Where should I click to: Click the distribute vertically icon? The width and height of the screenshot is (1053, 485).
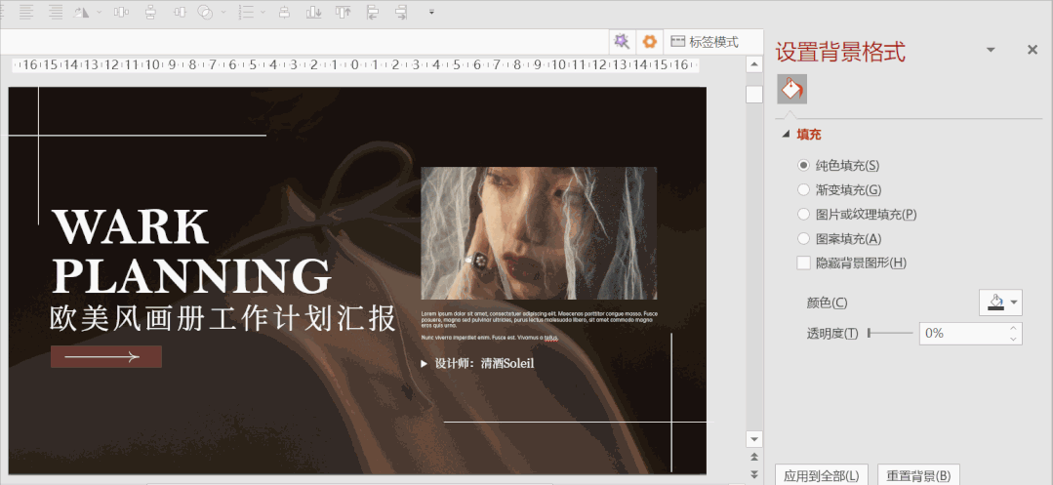pyautogui.click(x=150, y=12)
